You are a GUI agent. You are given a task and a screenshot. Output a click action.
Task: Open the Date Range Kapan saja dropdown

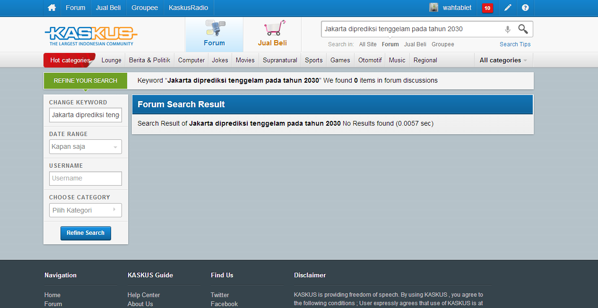86,147
